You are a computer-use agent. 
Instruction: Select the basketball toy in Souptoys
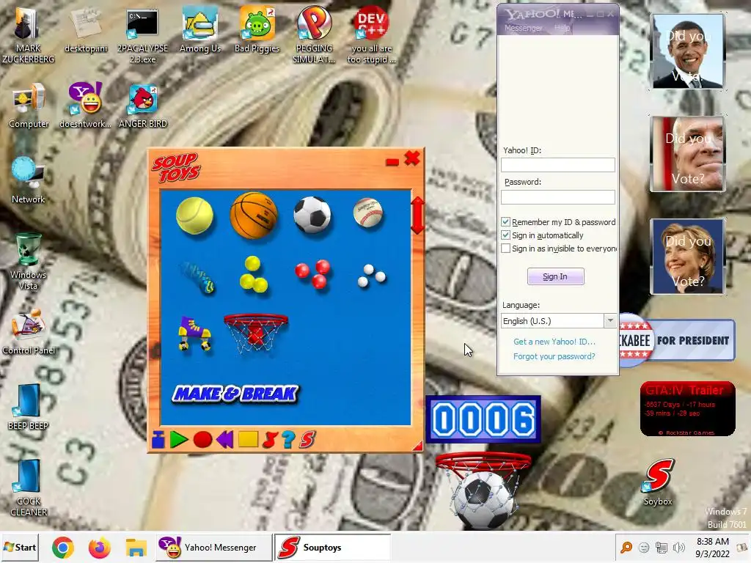(254, 215)
